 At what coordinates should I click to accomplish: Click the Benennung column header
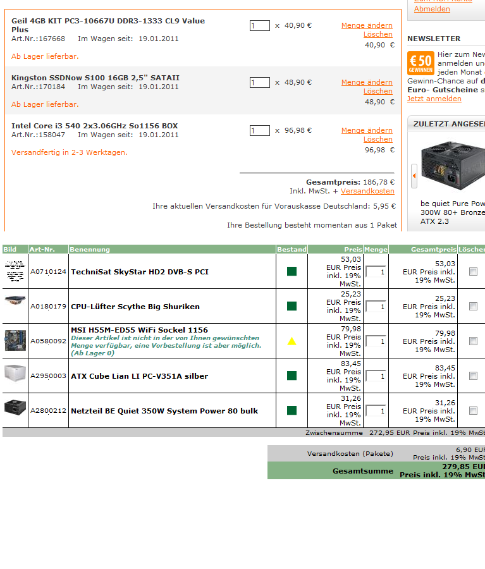[172, 249]
